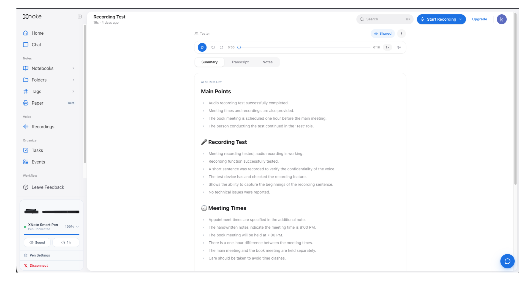Click the Upgrade link

point(479,19)
